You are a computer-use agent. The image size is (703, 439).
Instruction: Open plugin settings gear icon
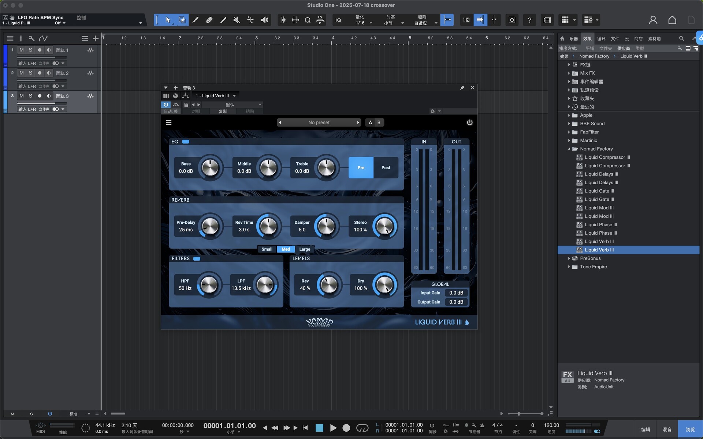pos(432,111)
